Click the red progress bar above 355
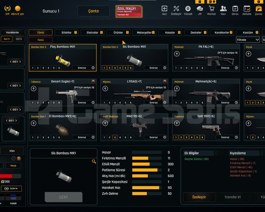The width and height of the screenshot is (265, 212). point(11,176)
